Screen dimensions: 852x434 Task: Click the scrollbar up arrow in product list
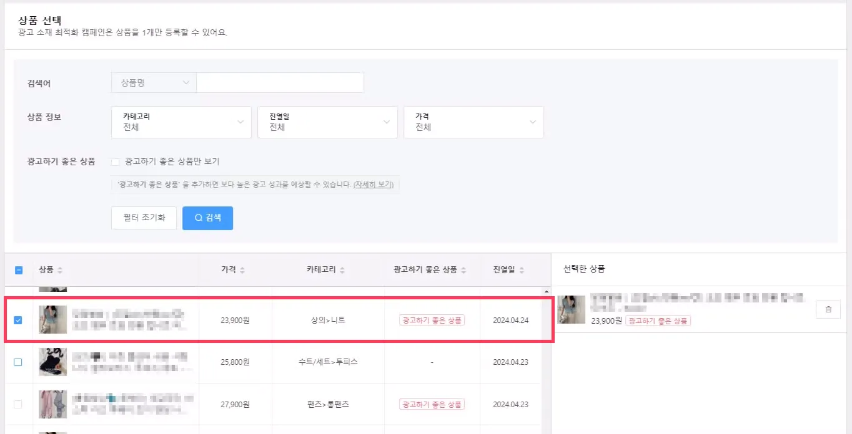pos(547,292)
